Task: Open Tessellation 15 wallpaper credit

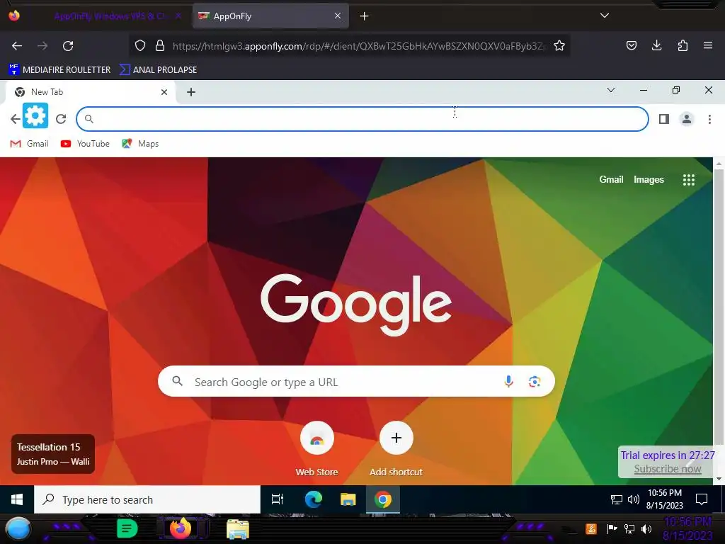Action: point(52,454)
